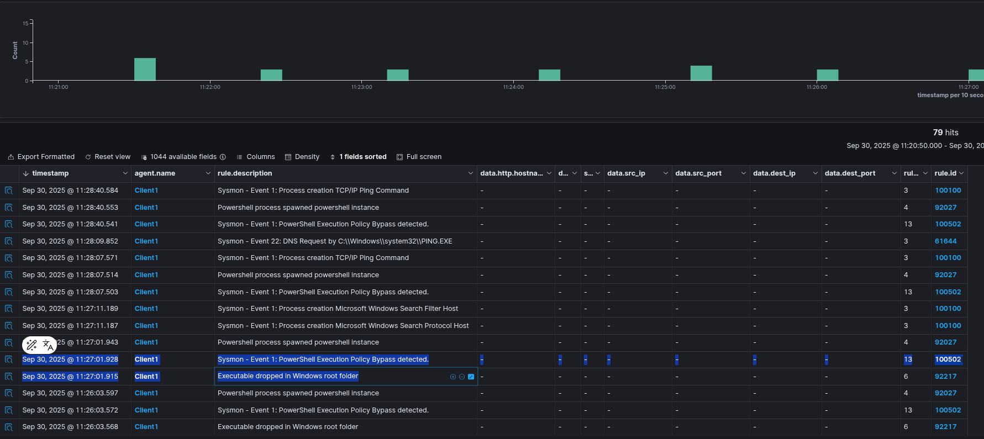Open the rule.description column header dropdown
The width and height of the screenshot is (984, 439).
(470, 173)
